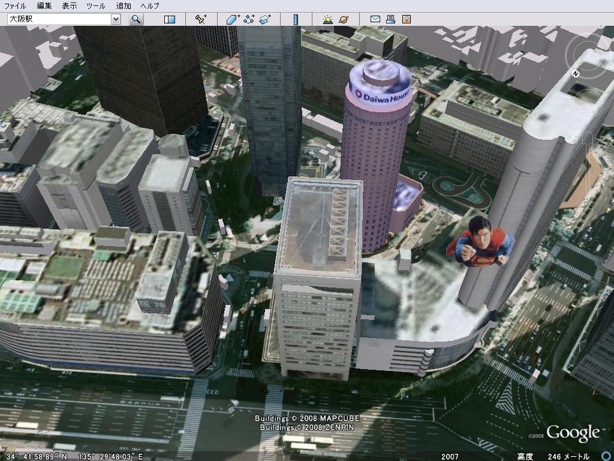Add a polygon with the polygon tool

233,19
